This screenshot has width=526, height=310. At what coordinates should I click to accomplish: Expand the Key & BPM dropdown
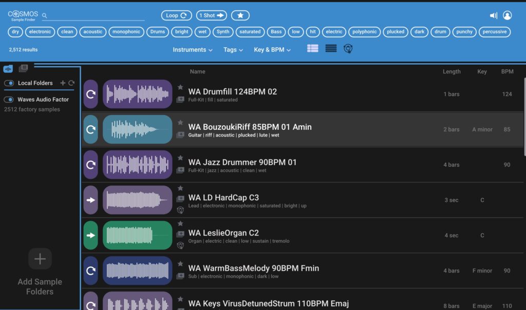click(272, 50)
